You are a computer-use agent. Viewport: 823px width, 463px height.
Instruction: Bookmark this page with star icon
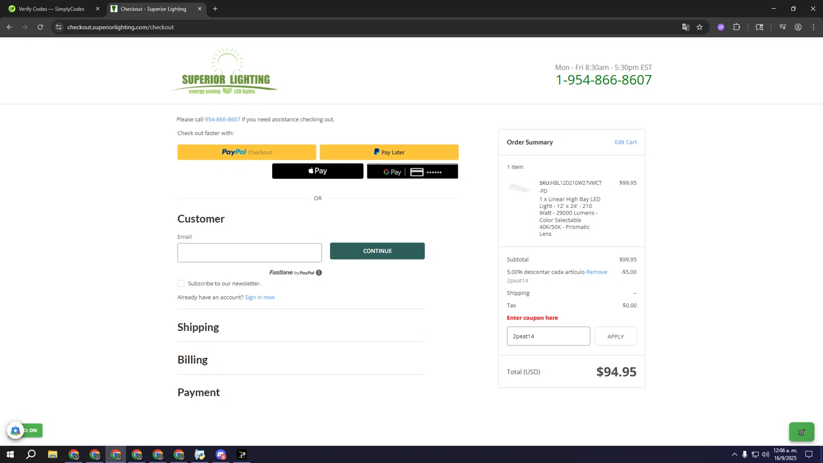(700, 27)
